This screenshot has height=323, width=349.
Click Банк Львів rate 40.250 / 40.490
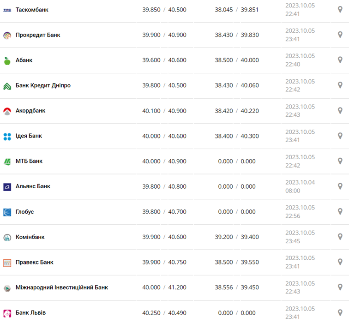click(164, 313)
